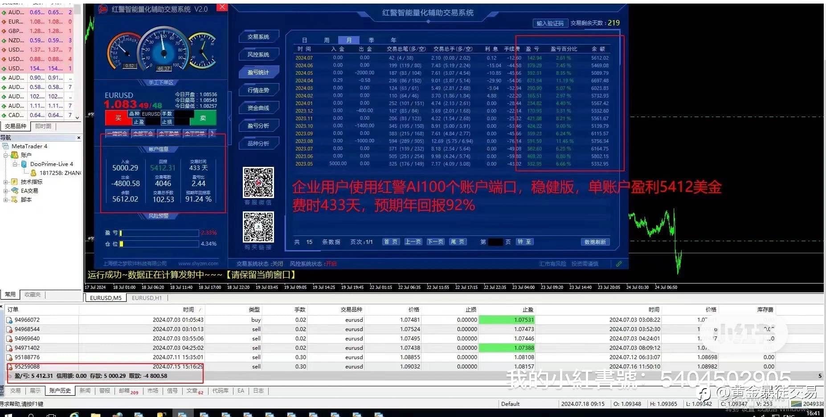826x417 pixels.
Task: Click the 转至 (go to) button
Action: pyautogui.click(x=524, y=242)
